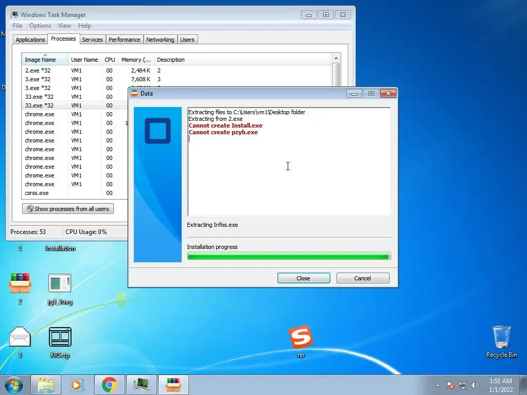
Task: Switch to the Networking tab
Action: point(161,40)
